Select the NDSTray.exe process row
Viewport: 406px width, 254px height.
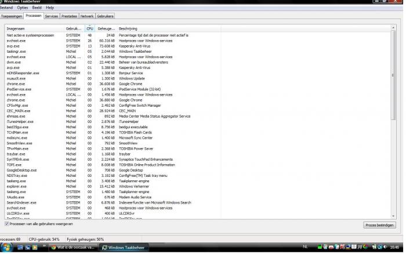(113, 176)
